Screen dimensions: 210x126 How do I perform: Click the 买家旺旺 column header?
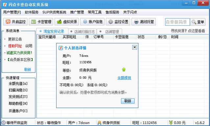point(73,37)
